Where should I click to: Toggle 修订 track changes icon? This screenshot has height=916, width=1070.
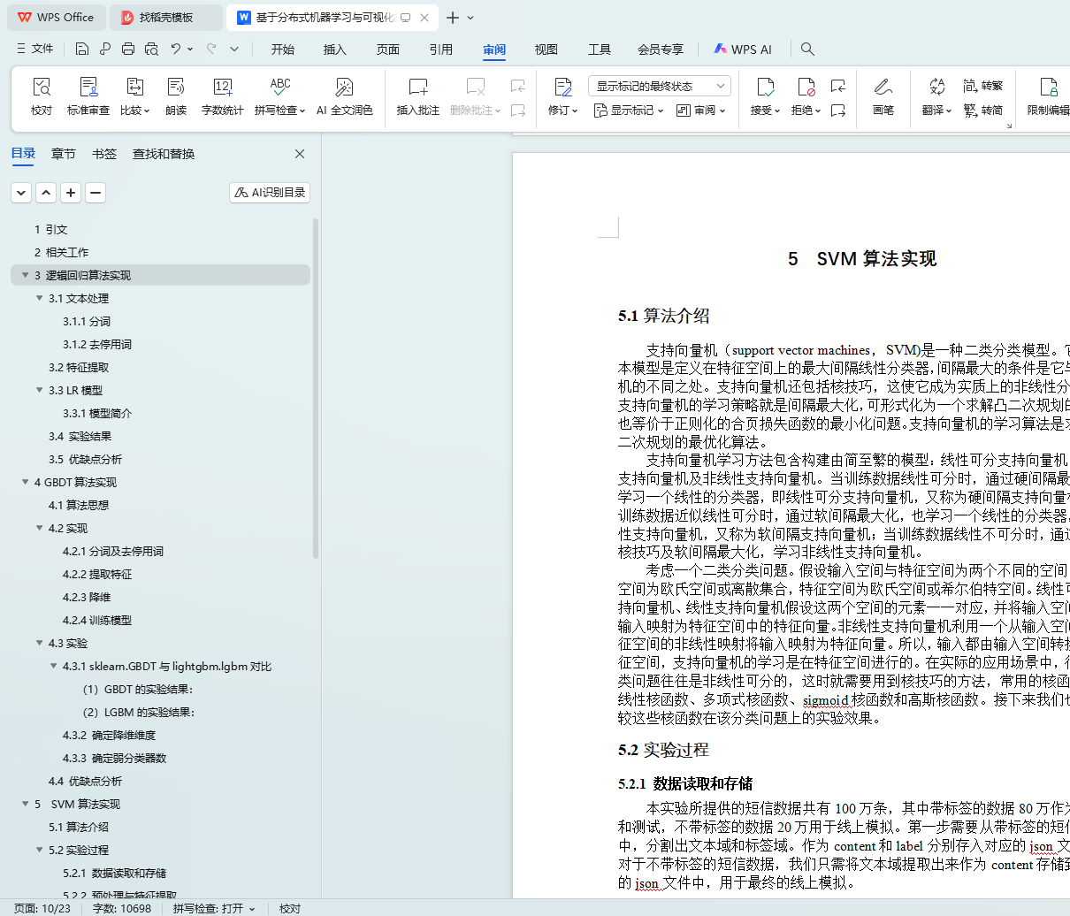click(563, 87)
